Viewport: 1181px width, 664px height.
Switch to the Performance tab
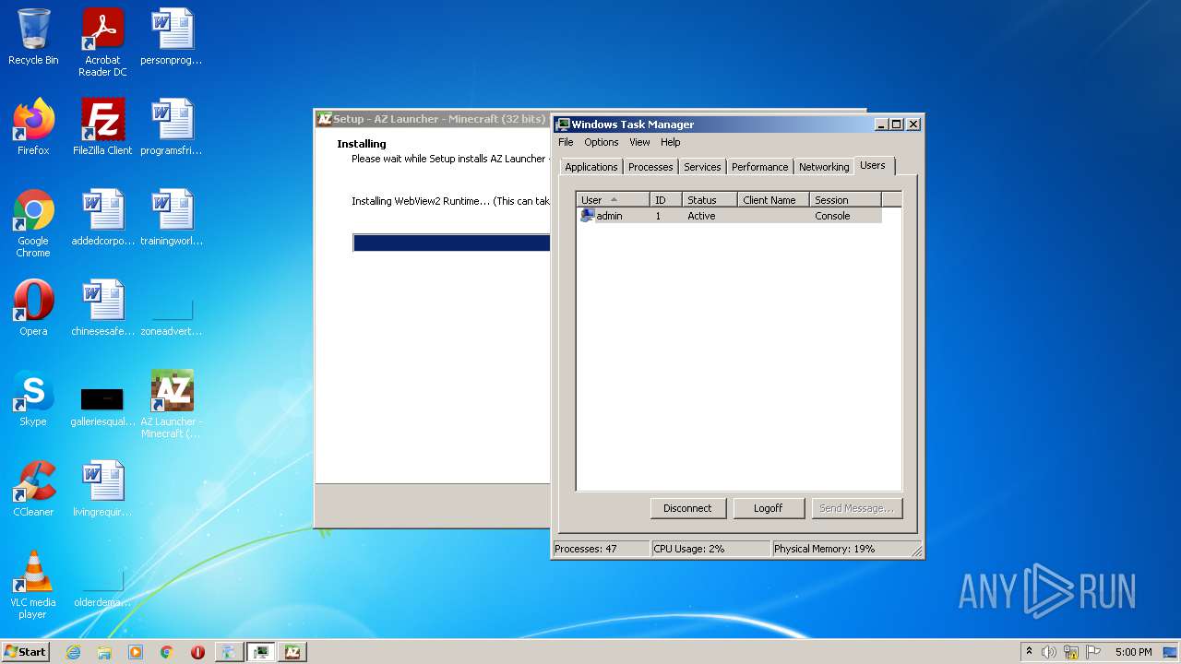point(760,167)
